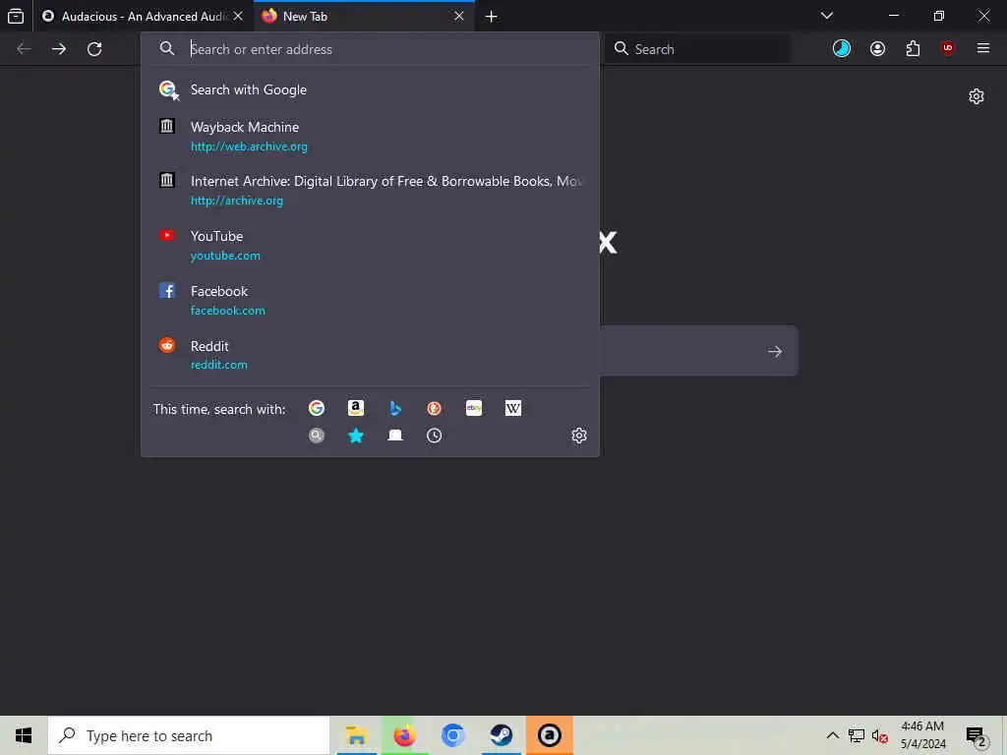The image size is (1007, 755).
Task: Open the Extensions puzzle icon
Action: click(x=913, y=49)
